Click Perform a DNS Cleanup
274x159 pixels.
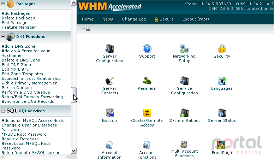pos(26,92)
